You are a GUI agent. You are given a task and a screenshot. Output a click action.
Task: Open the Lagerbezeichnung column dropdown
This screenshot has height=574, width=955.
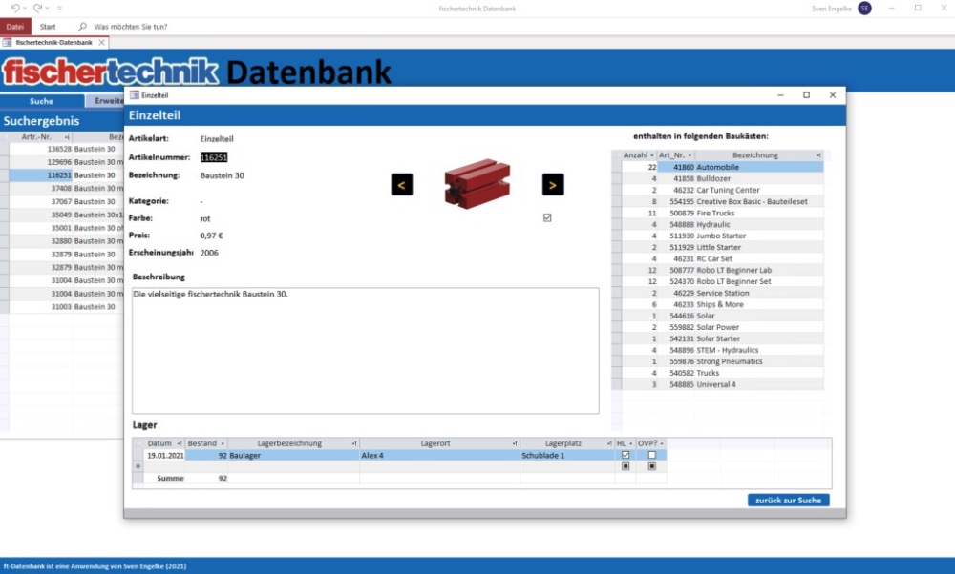coord(354,444)
